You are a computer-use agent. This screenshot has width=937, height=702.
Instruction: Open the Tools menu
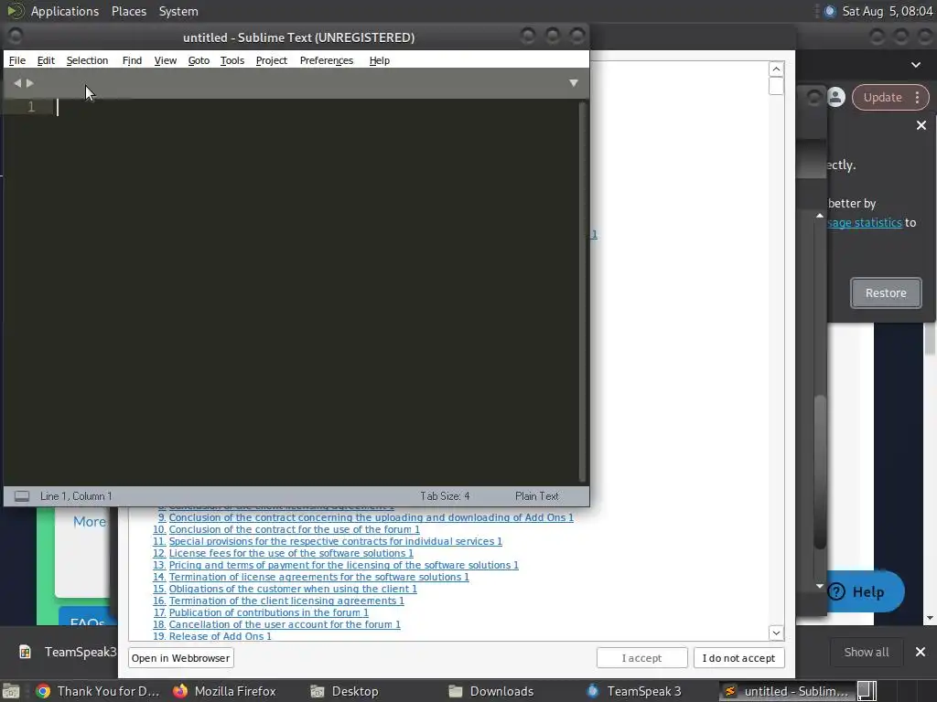click(x=232, y=60)
